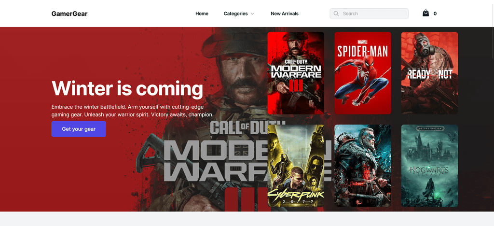Open the New Arrivals page
Image resolution: width=494 pixels, height=226 pixels.
[285, 14]
